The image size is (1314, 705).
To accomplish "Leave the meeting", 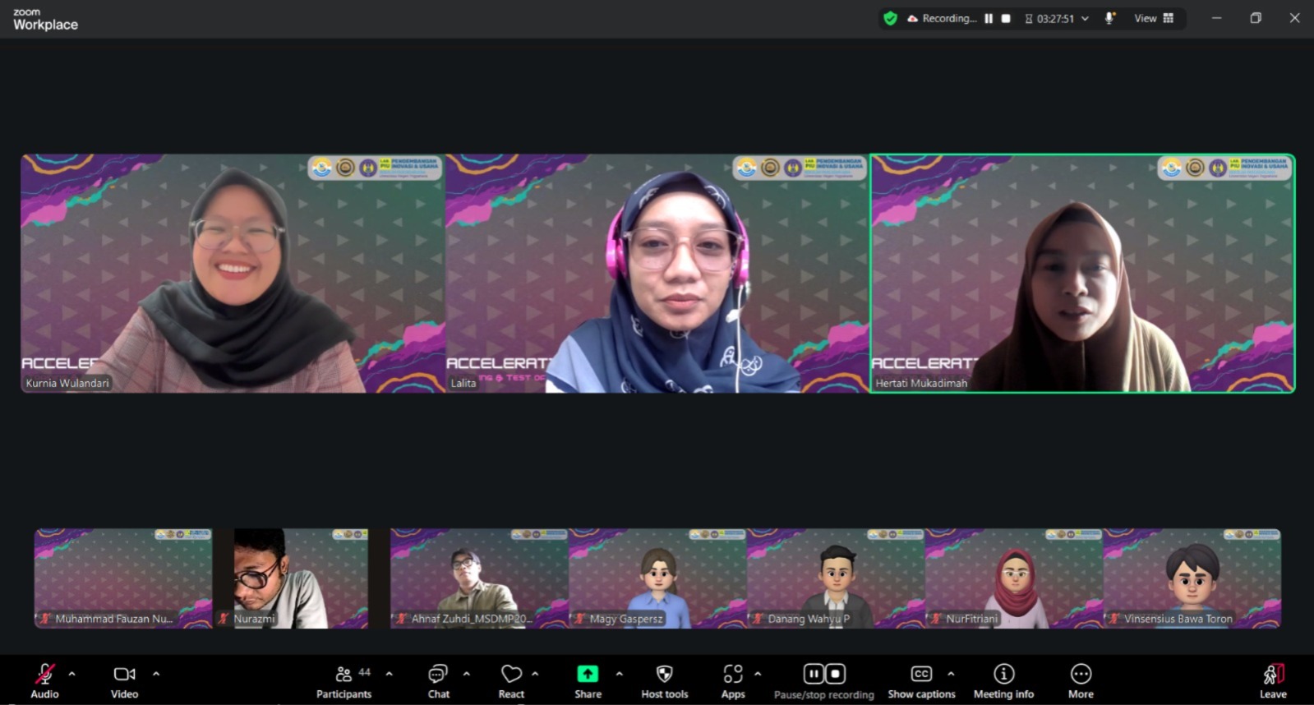I will click(1272, 681).
